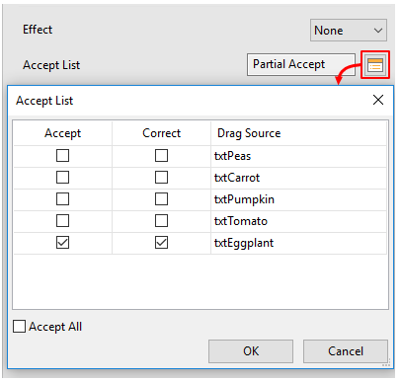The image size is (401, 382).
Task: Tick Accept for txtPumpkin
Action: point(62,199)
